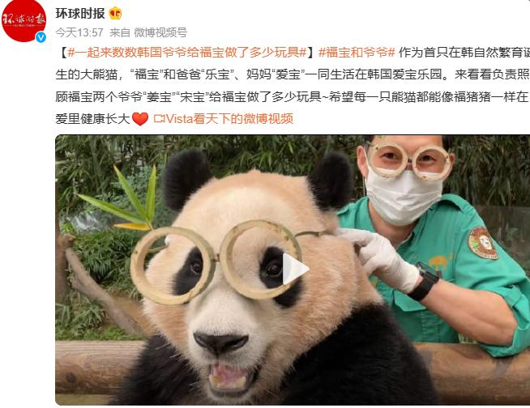Click the red heart emoji in the post
The height and width of the screenshot is (408, 530).
(x=140, y=119)
